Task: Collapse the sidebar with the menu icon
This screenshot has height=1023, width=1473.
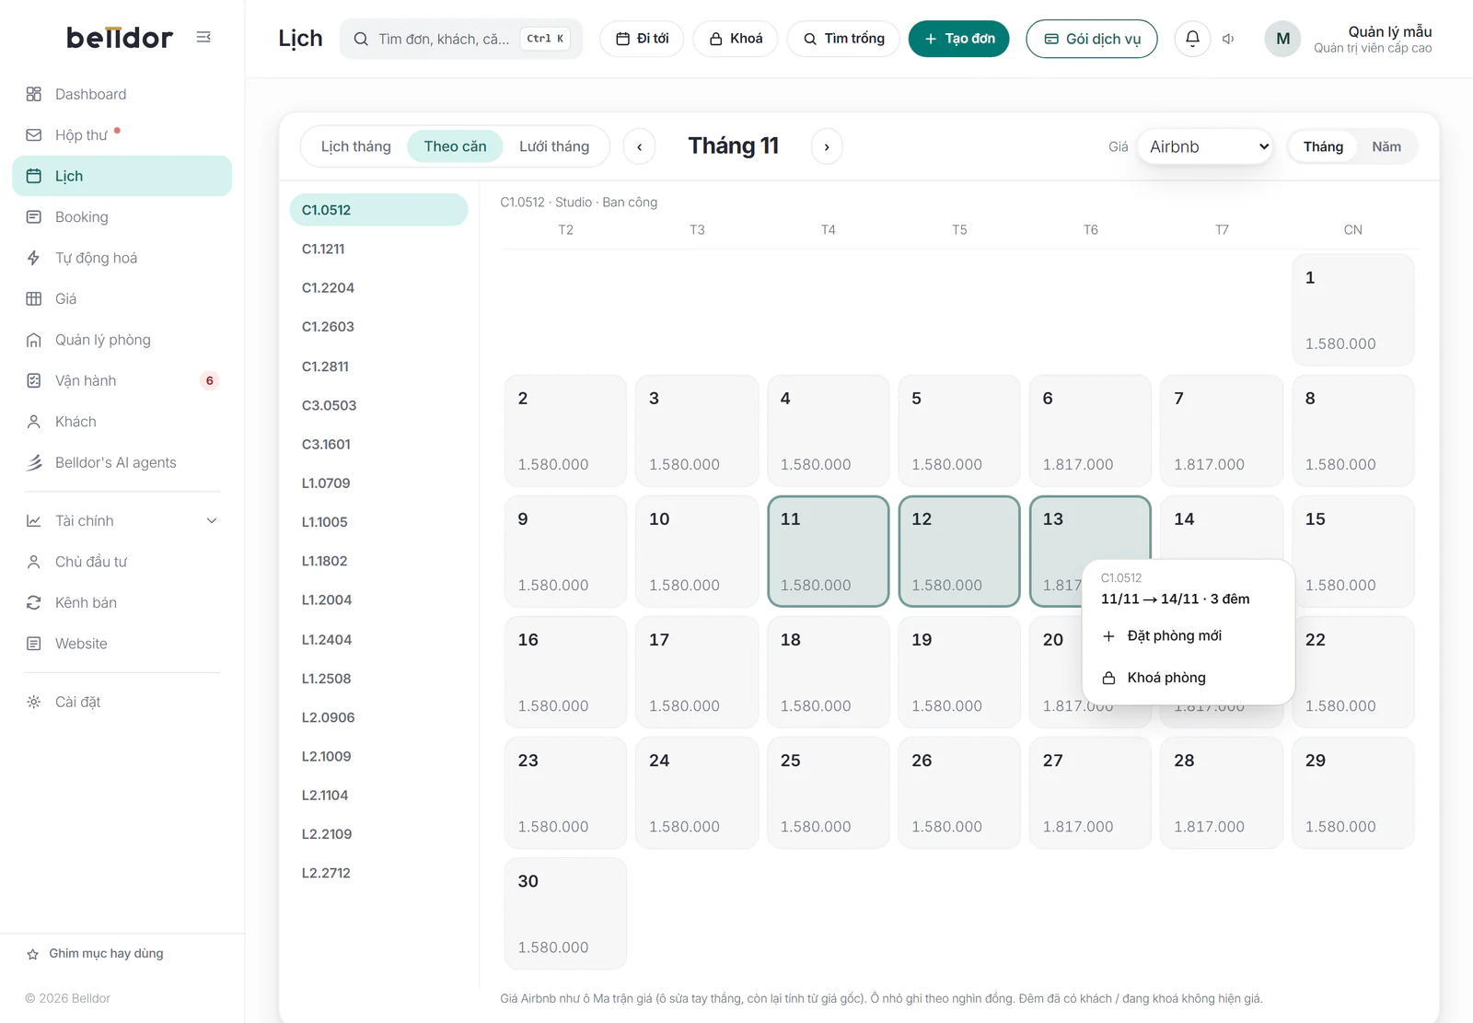Action: [x=203, y=37]
